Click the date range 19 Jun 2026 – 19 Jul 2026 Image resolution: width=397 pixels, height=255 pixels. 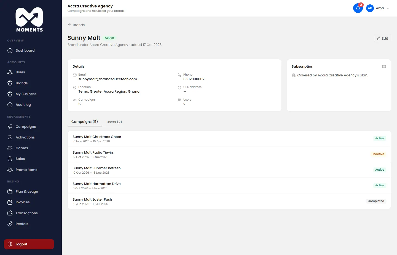(90, 204)
